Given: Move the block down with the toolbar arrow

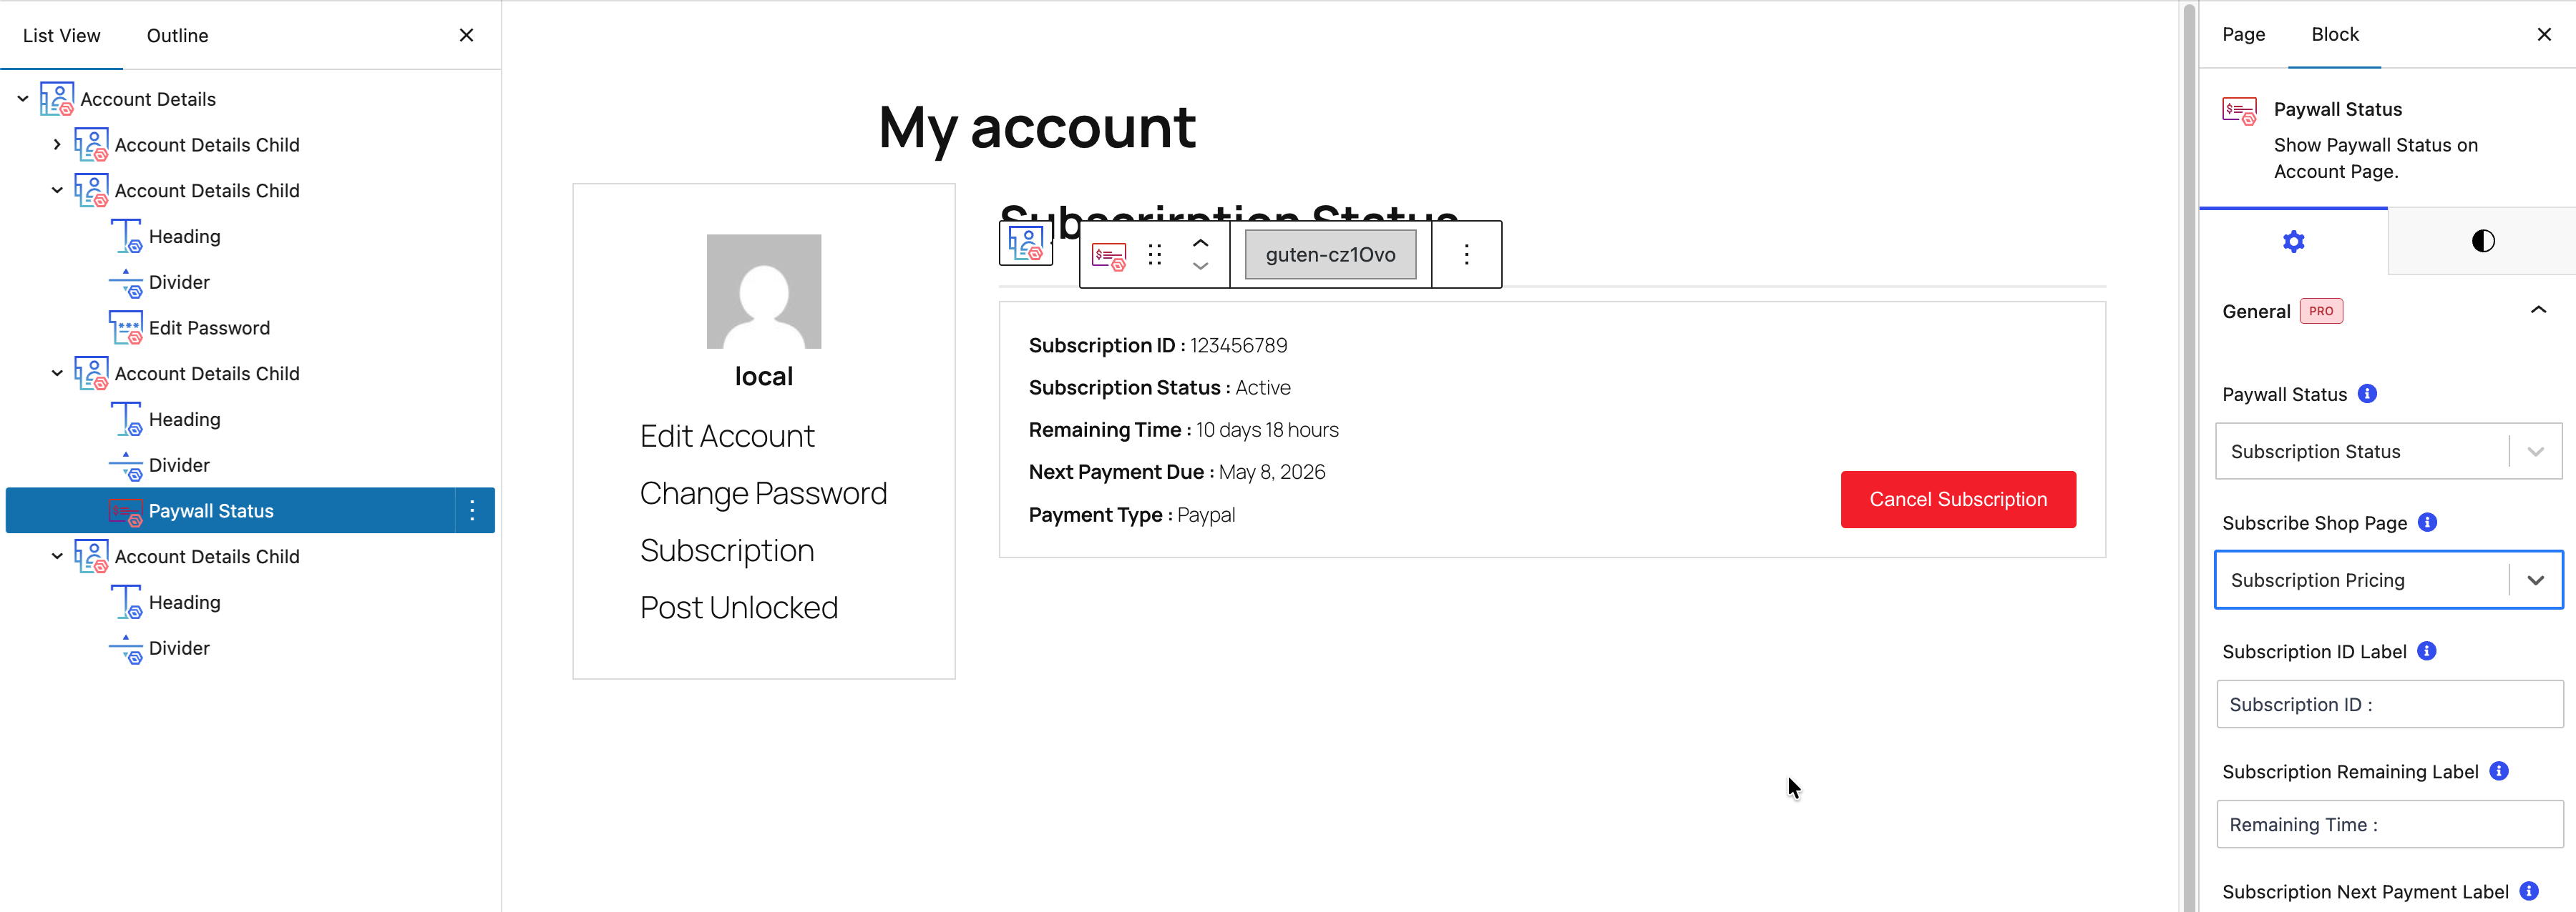Looking at the screenshot, I should click(1200, 267).
